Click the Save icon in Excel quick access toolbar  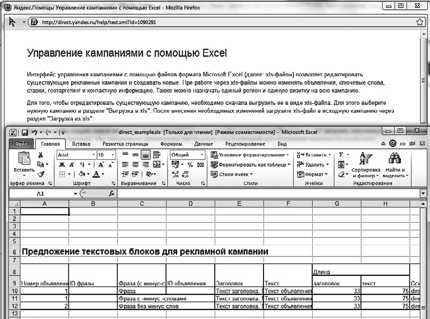tap(25, 133)
